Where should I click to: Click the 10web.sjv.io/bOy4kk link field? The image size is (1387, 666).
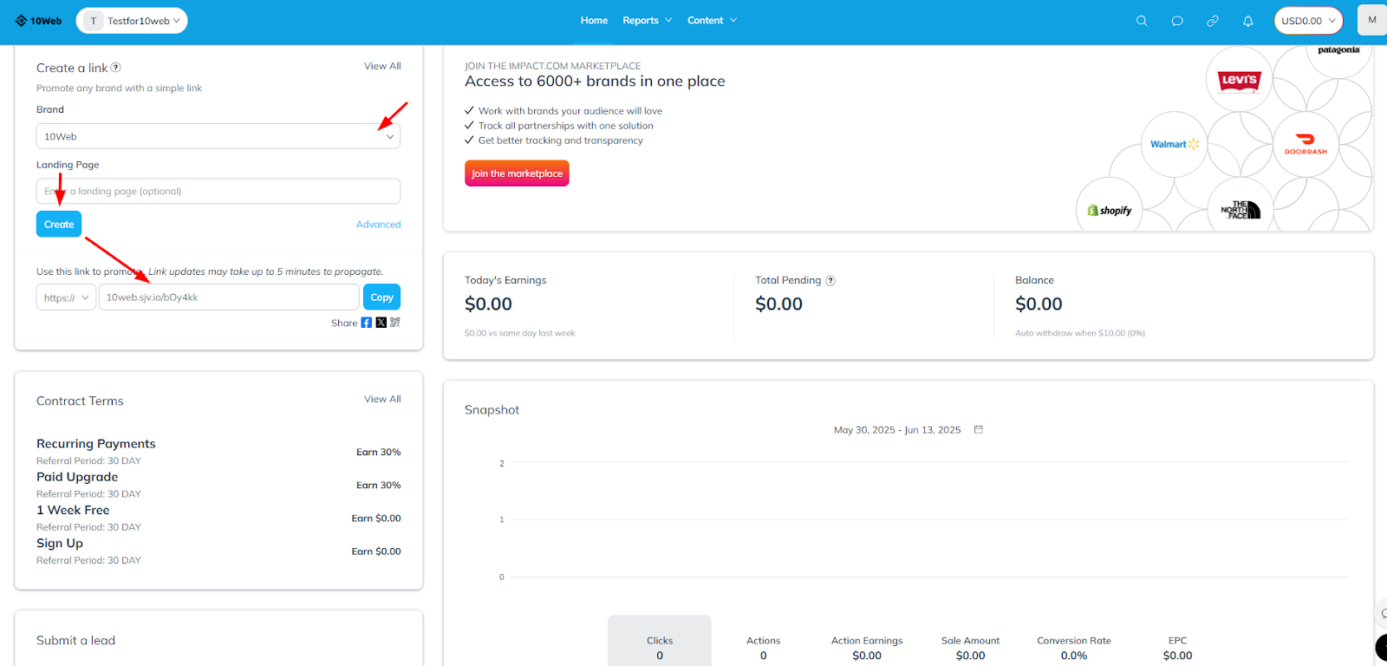pos(229,297)
